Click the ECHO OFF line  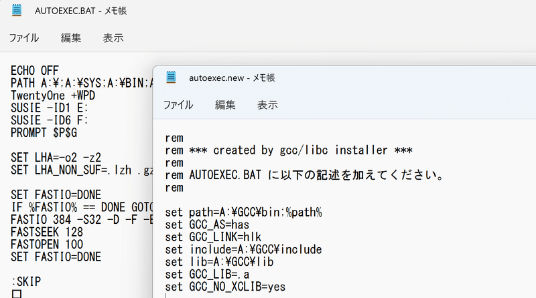coord(35,71)
